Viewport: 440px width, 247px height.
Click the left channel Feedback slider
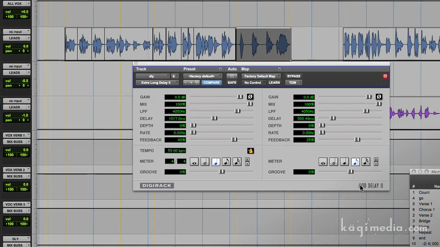234,140
